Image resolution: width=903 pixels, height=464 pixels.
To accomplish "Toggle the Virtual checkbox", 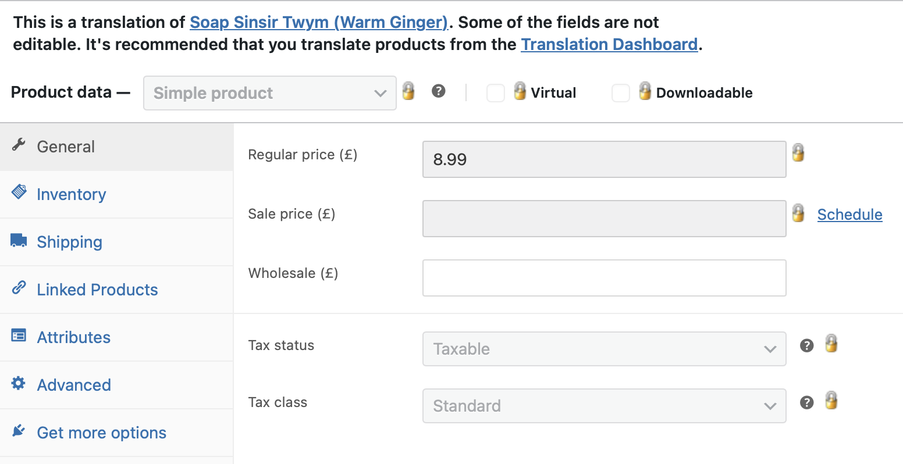I will pyautogui.click(x=495, y=93).
